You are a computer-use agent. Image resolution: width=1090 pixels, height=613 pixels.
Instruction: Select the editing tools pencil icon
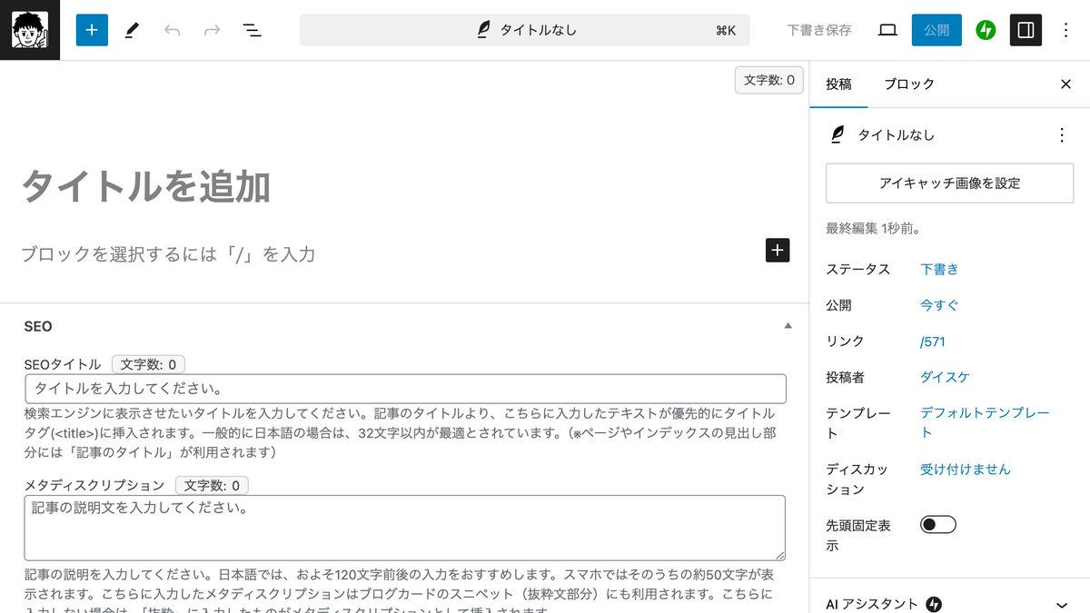click(x=132, y=30)
